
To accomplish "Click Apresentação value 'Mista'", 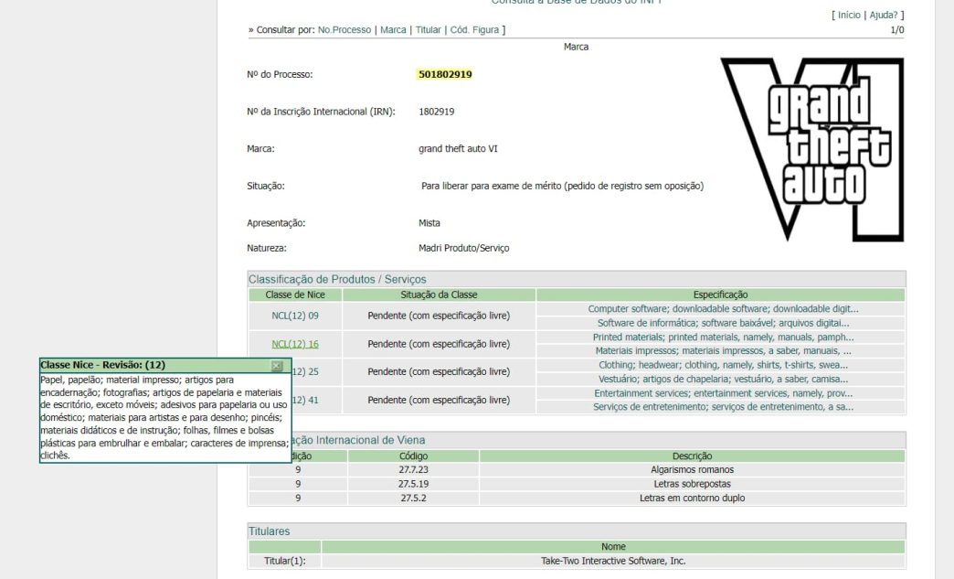I will pyautogui.click(x=429, y=223).
